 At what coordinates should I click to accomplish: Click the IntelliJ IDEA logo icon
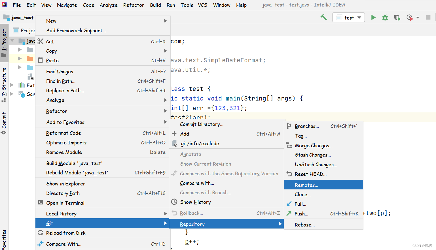pyautogui.click(x=5, y=5)
